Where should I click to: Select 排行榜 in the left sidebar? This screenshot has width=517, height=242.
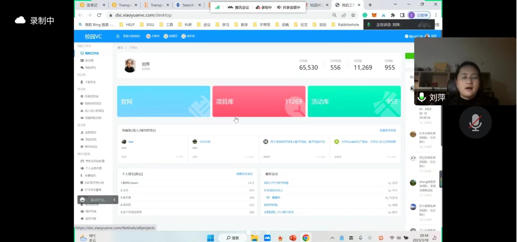[89, 60]
